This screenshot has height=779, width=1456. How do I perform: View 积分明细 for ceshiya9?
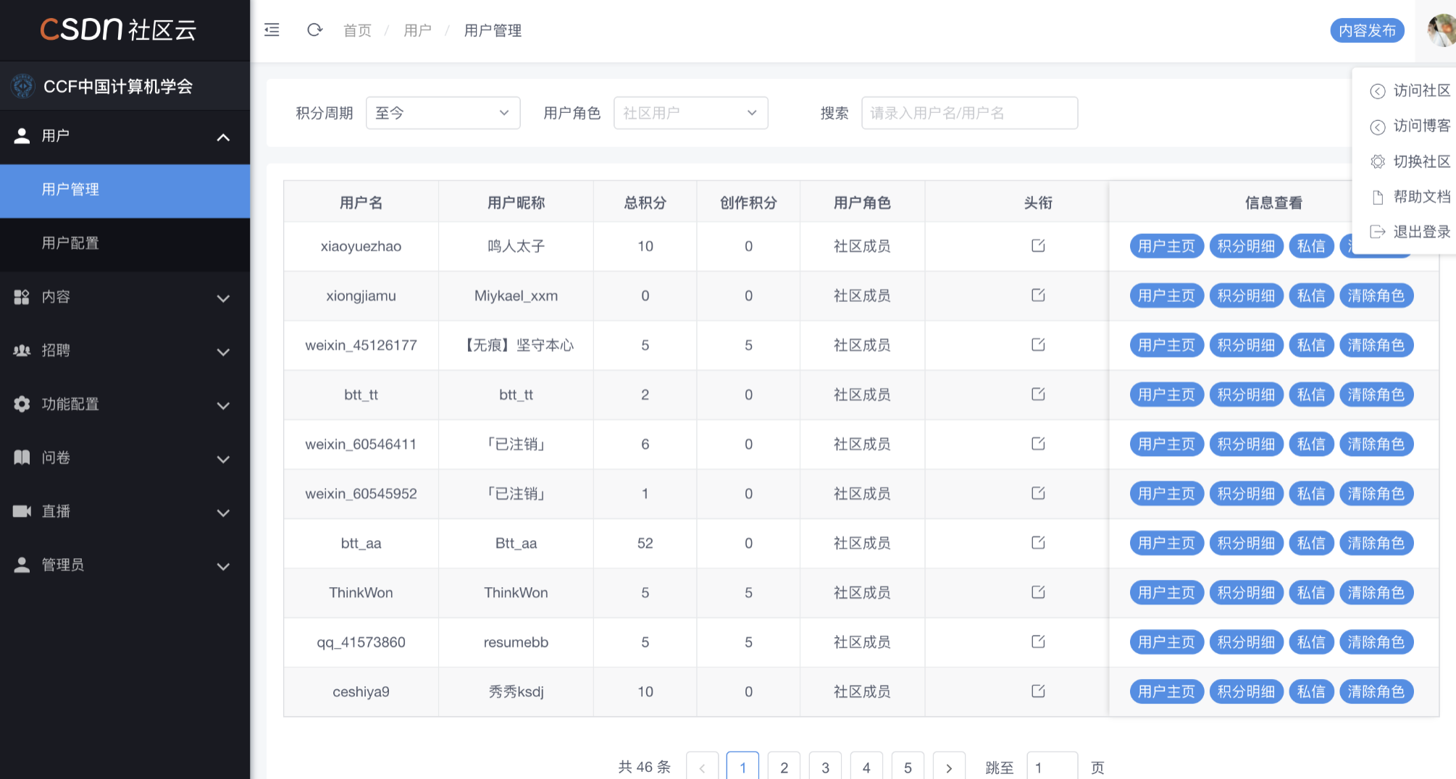1246,691
